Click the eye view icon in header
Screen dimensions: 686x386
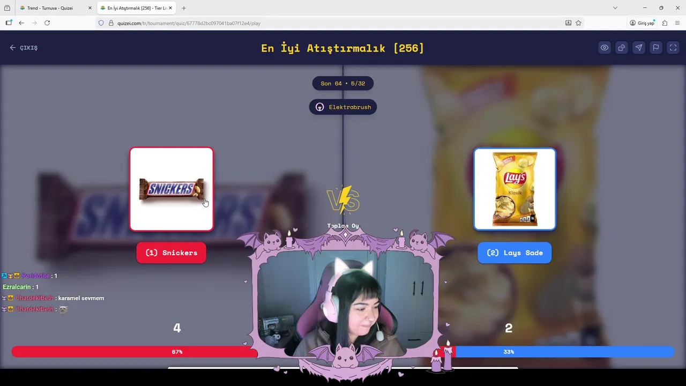[605, 48]
